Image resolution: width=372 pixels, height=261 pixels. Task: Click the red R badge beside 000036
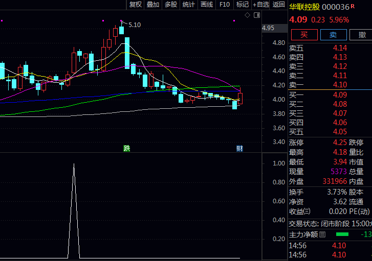click(353, 6)
